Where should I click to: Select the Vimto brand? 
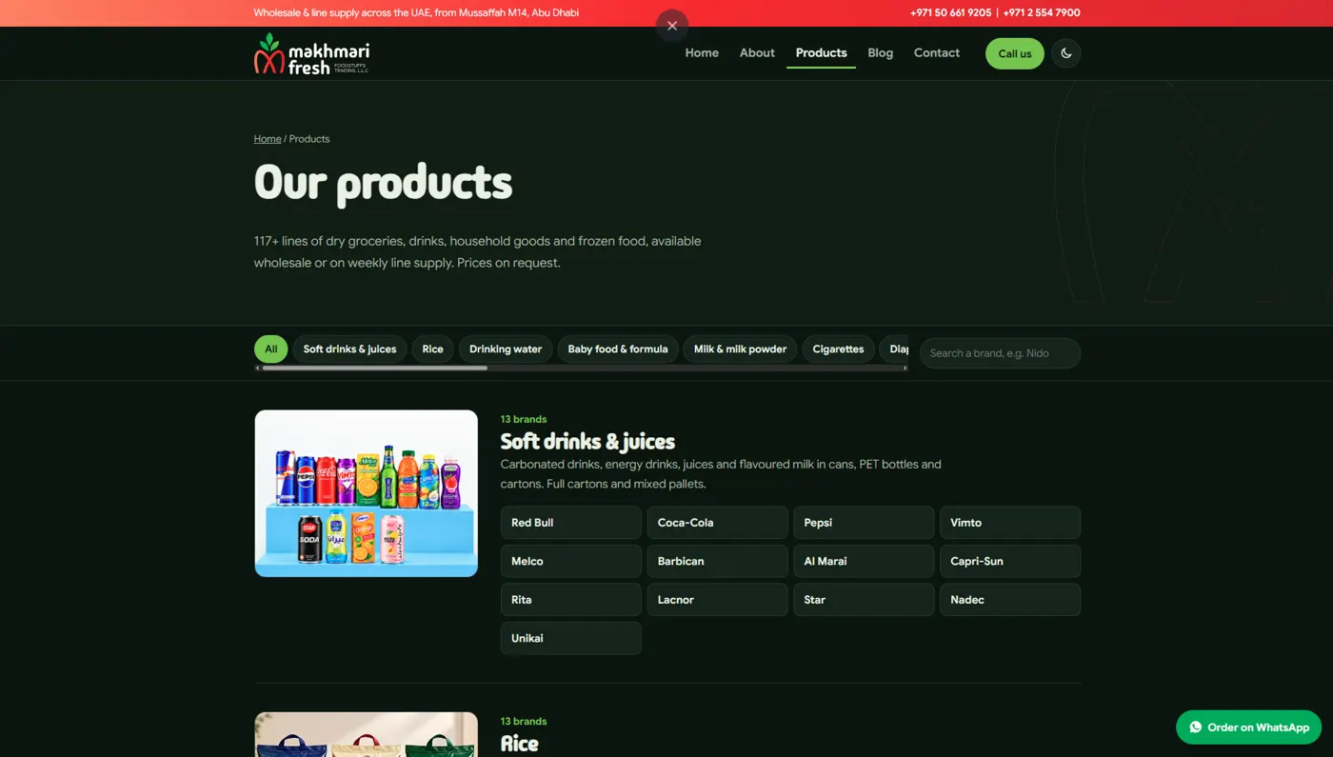point(1010,523)
